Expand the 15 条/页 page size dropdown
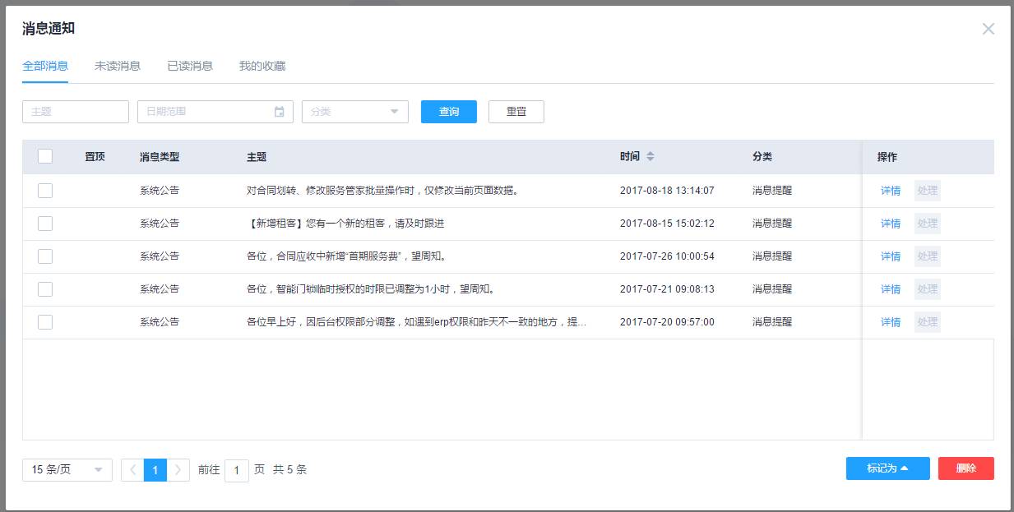Image resolution: width=1014 pixels, height=512 pixels. (67, 470)
